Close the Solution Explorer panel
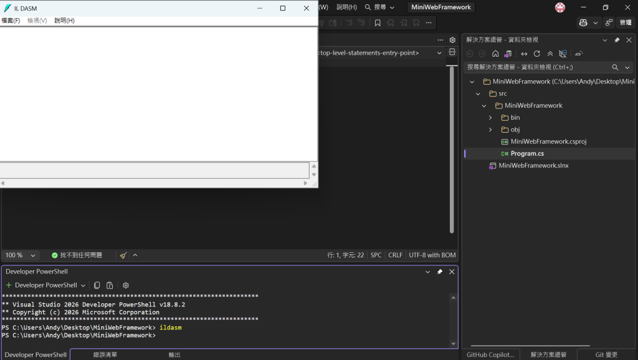This screenshot has height=360, width=638. [629, 40]
